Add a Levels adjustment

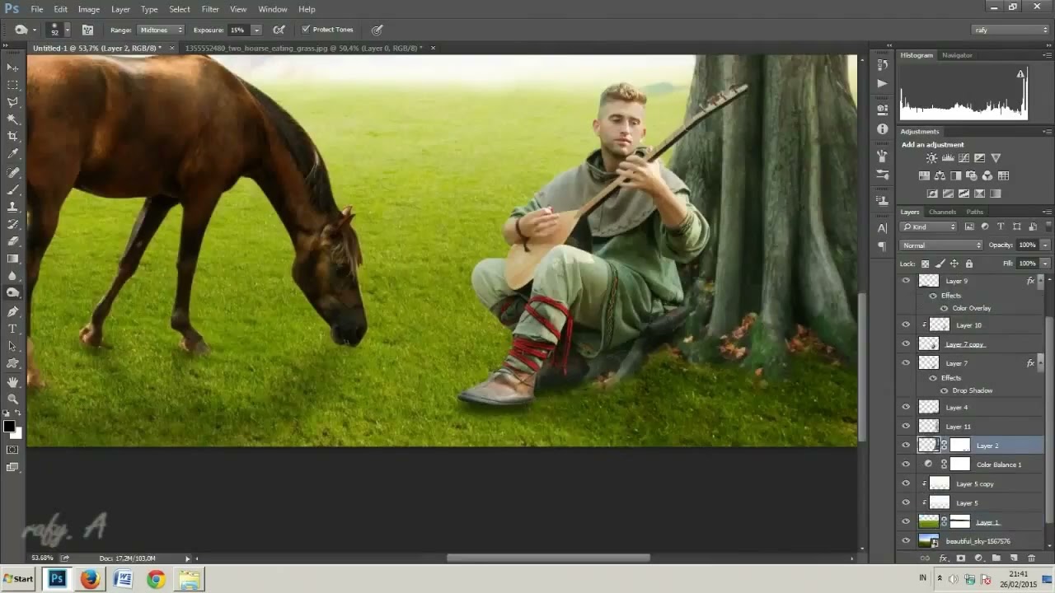948,158
